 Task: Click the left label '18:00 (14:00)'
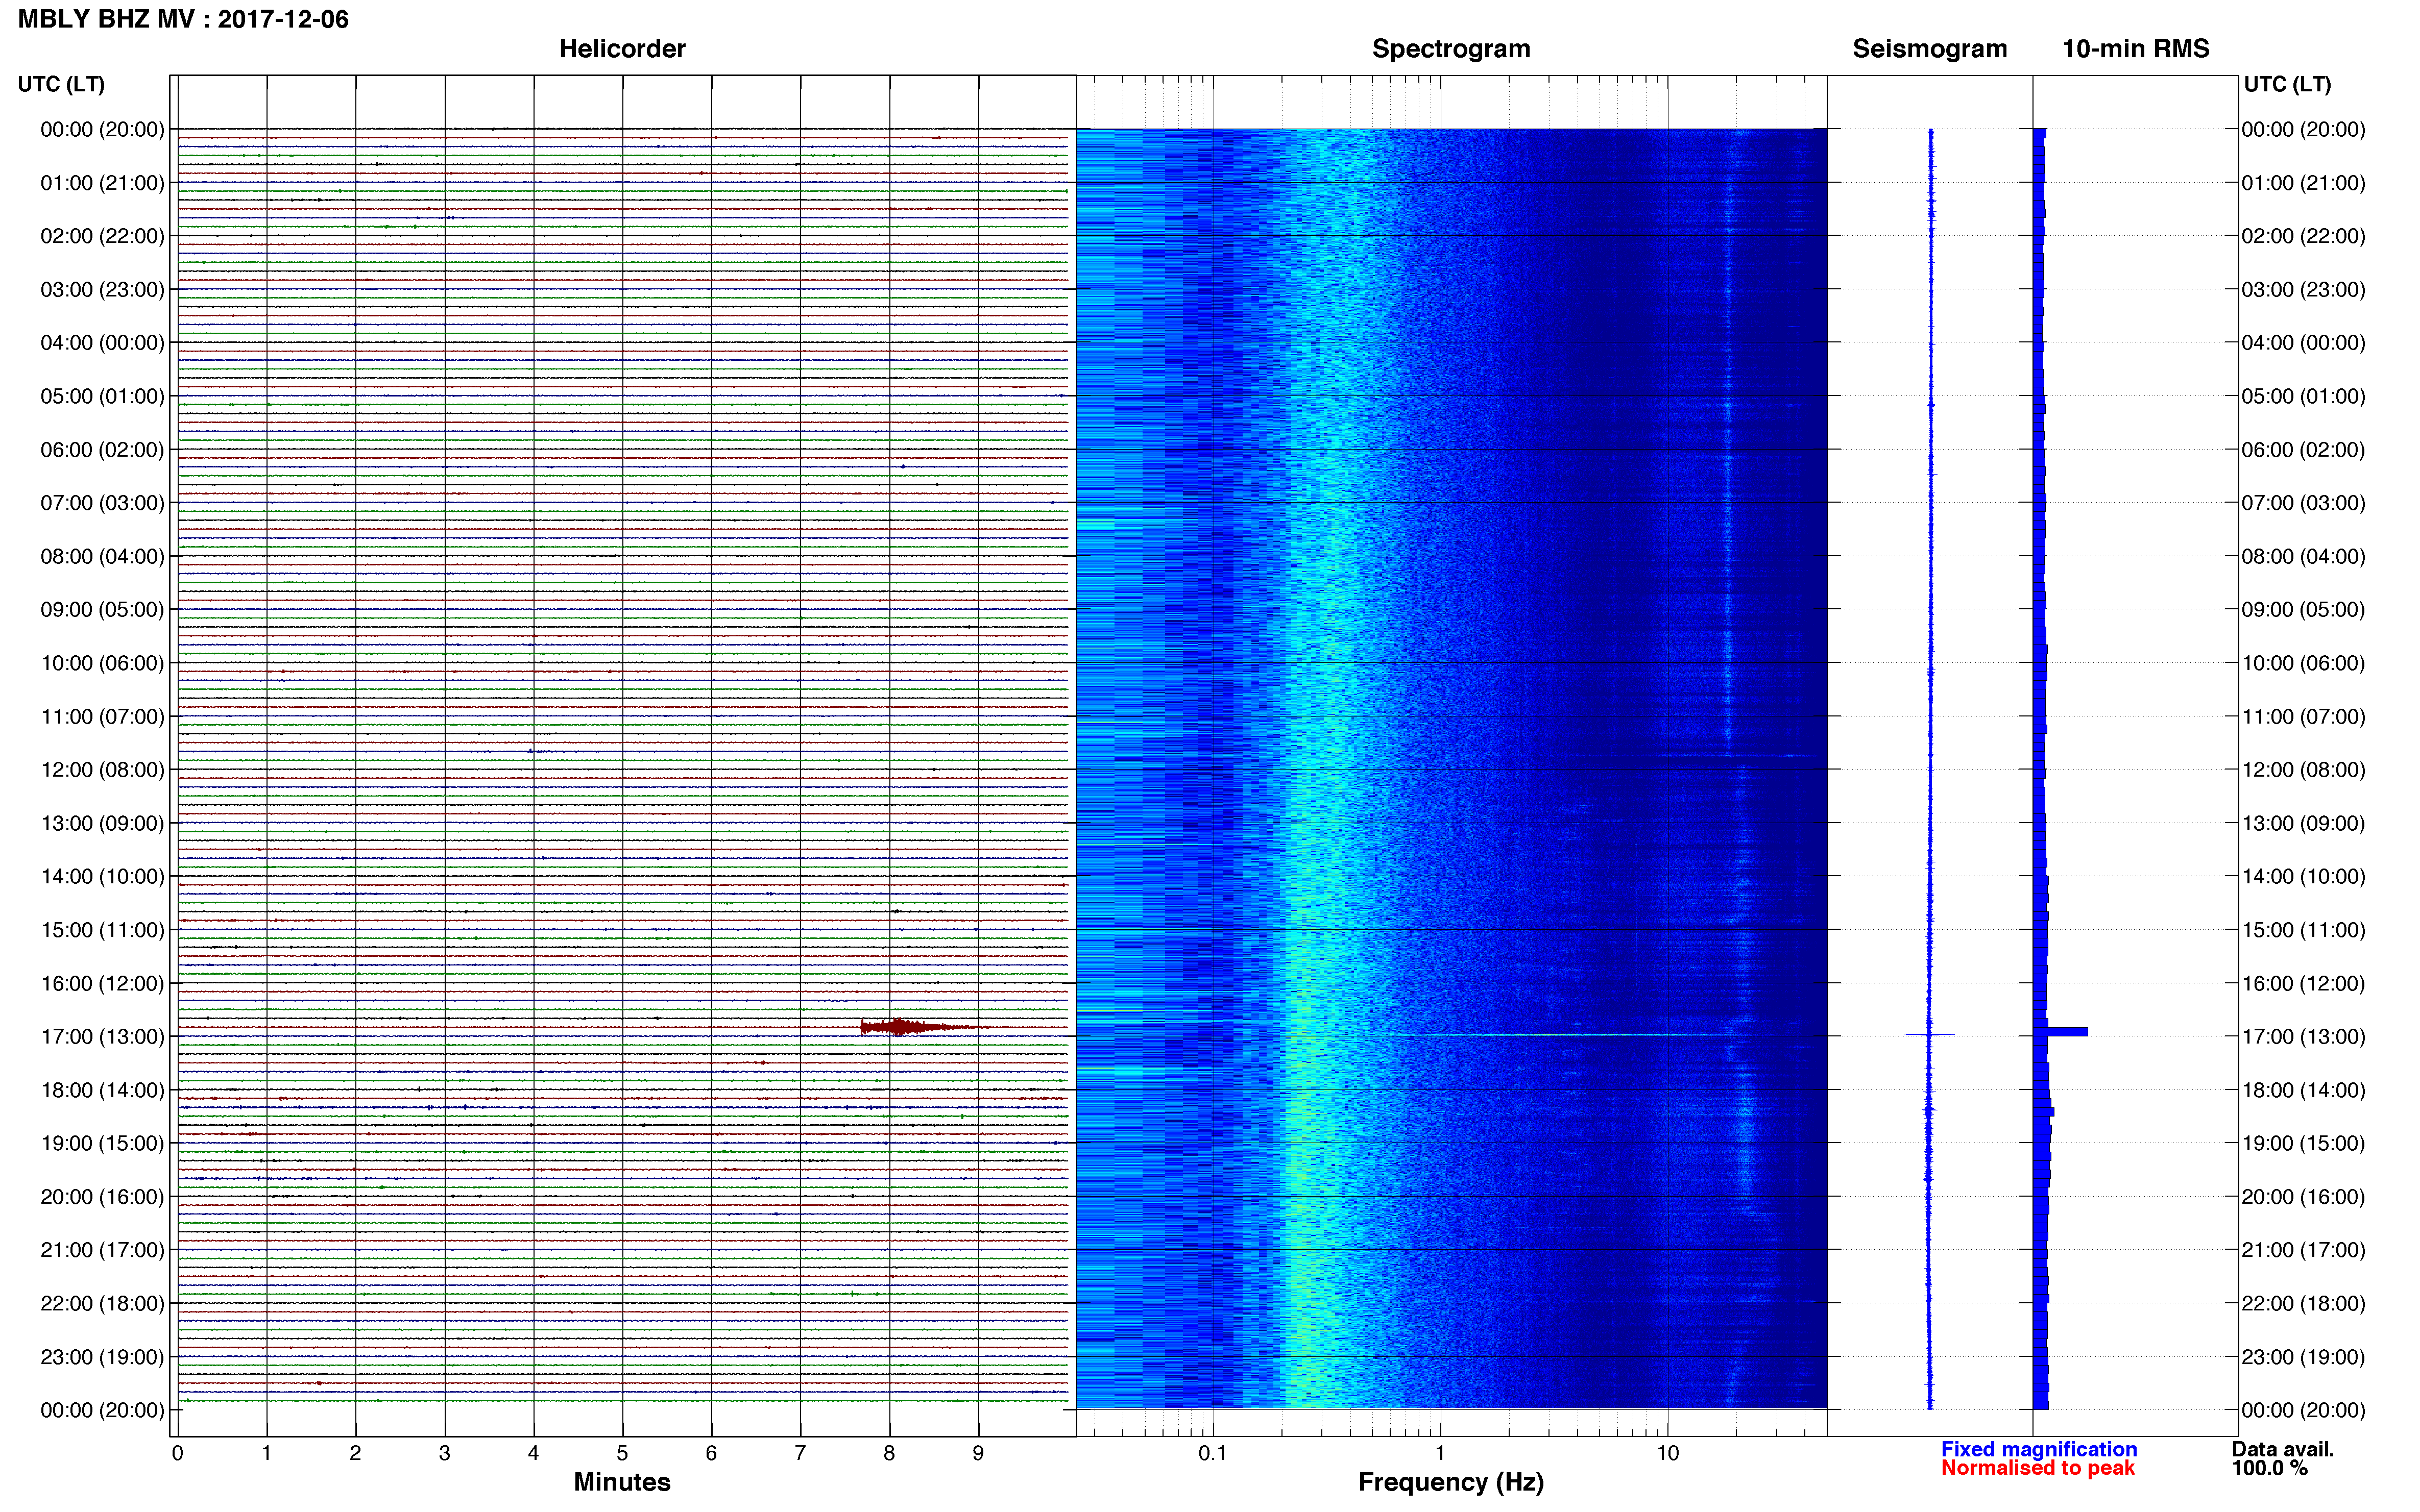[102, 1090]
